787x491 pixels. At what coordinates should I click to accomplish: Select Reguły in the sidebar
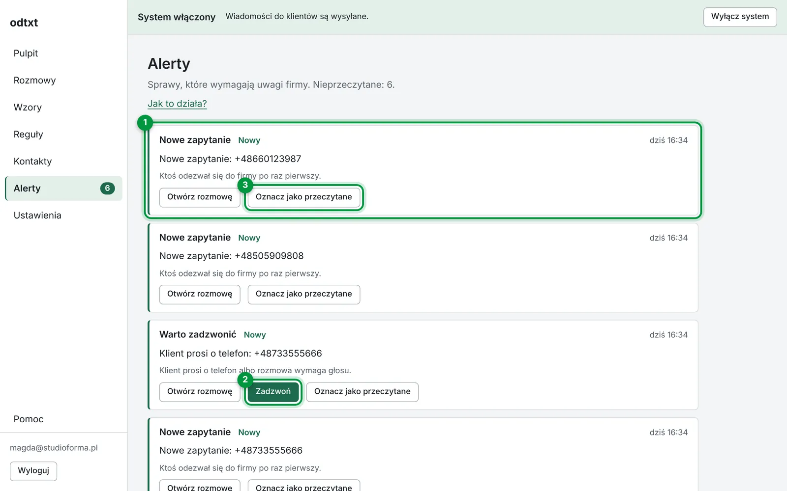[x=63, y=134]
